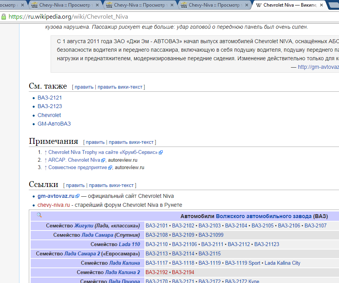Edit the См. также section via править
The height and width of the screenshot is (283, 339).
point(84,87)
